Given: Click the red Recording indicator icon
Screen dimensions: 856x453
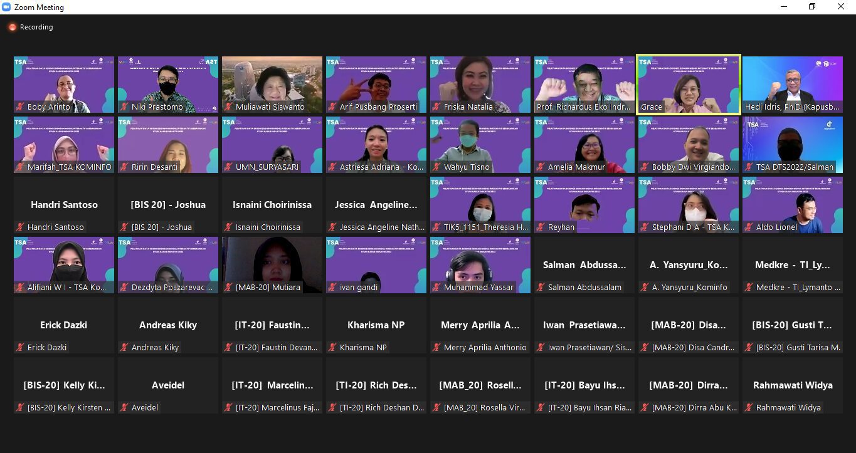Looking at the screenshot, I should (12, 27).
